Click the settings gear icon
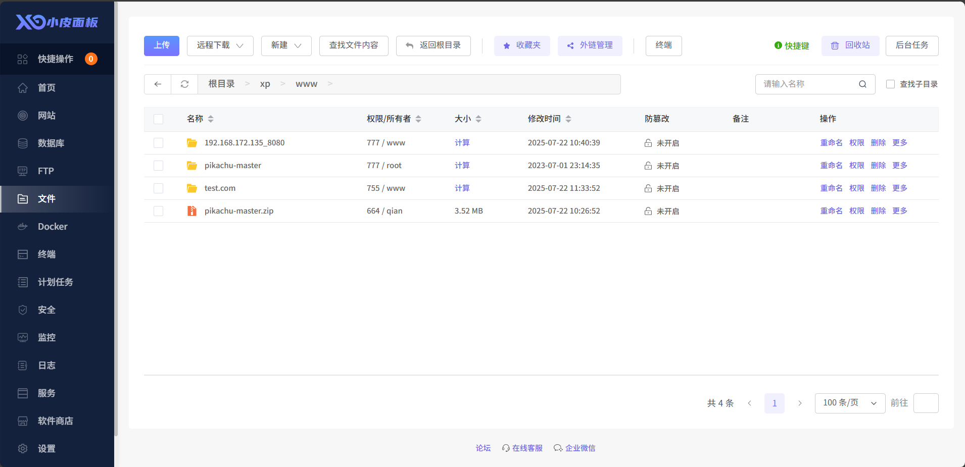 (x=23, y=449)
